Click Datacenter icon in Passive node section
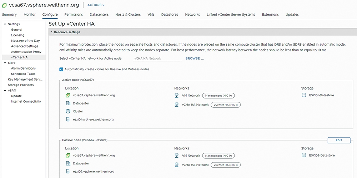 click(67, 163)
